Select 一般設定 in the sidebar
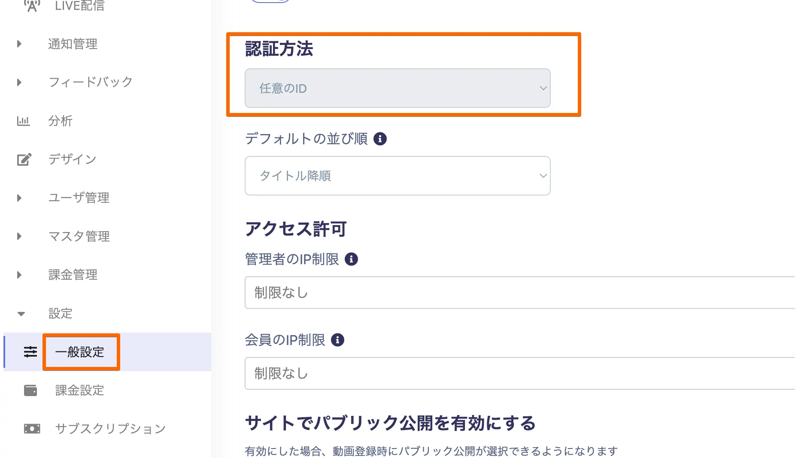 pyautogui.click(x=80, y=352)
